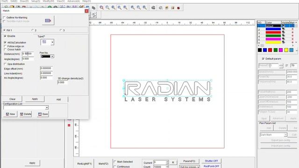Open the Pen No. color dropdown
Viewport: 299px width, 168px height.
point(52,56)
